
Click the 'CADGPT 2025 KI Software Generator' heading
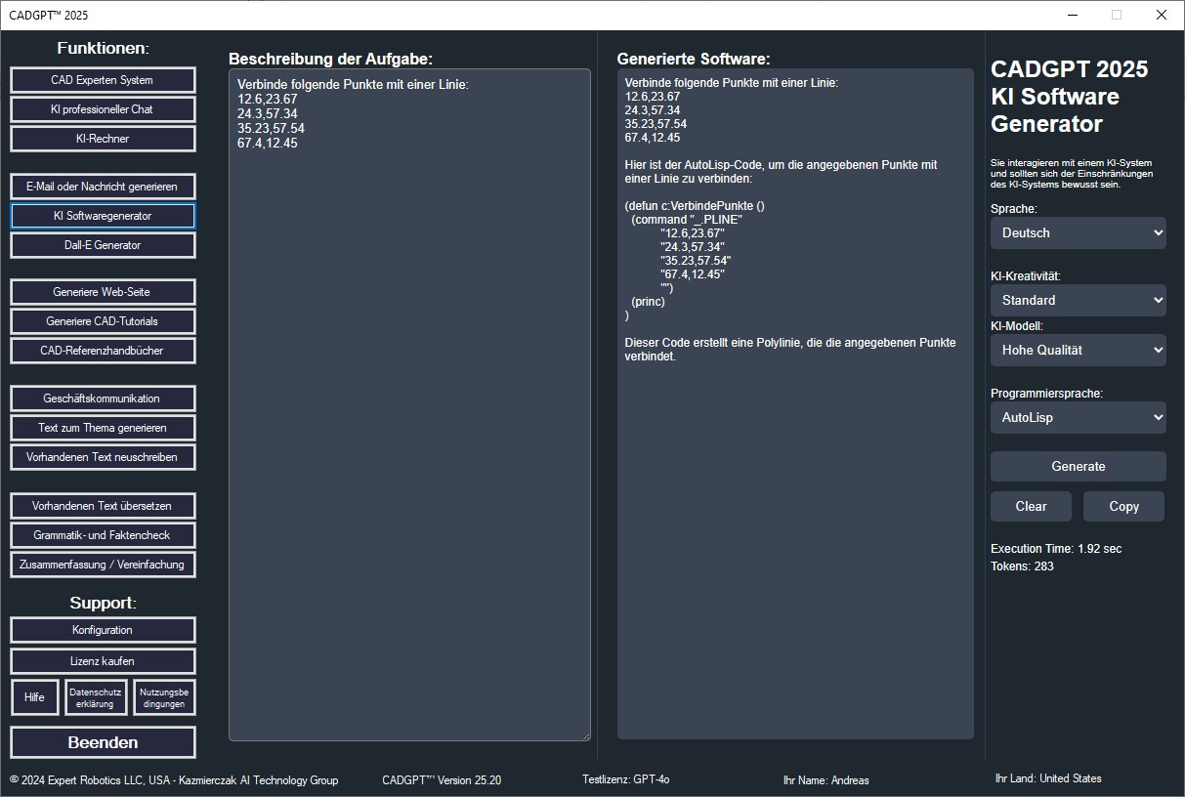1070,97
